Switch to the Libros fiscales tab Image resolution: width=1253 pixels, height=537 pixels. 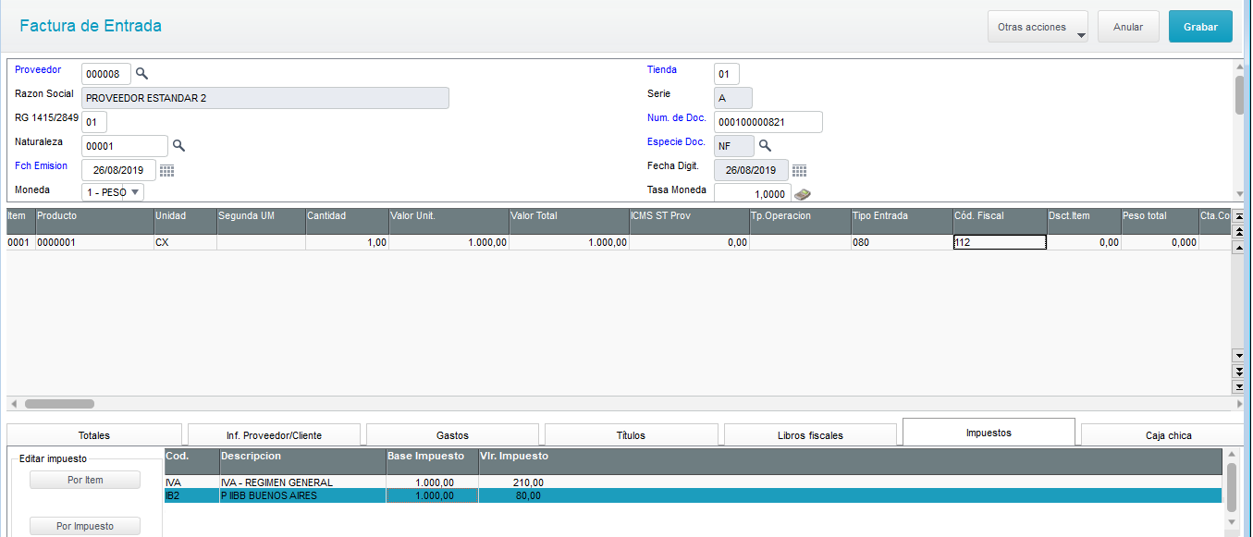[810, 435]
